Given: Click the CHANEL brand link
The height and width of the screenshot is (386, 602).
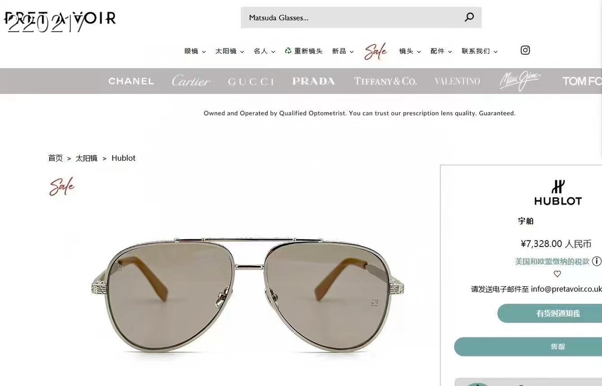Looking at the screenshot, I should pos(132,81).
